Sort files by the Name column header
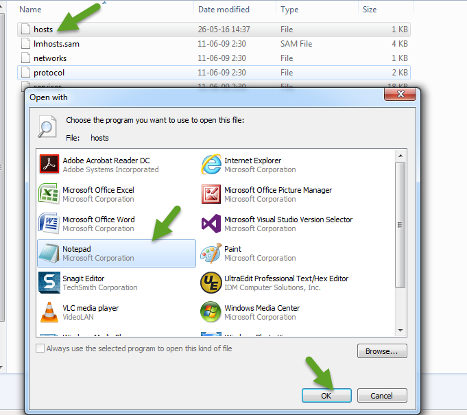Image resolution: width=467 pixels, height=415 pixels. tap(30, 10)
